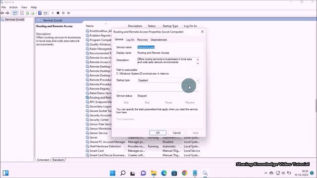Viewport: 317px width, 178px height.
Task: Launch Google Chrome from the taskbar
Action: point(184,173)
